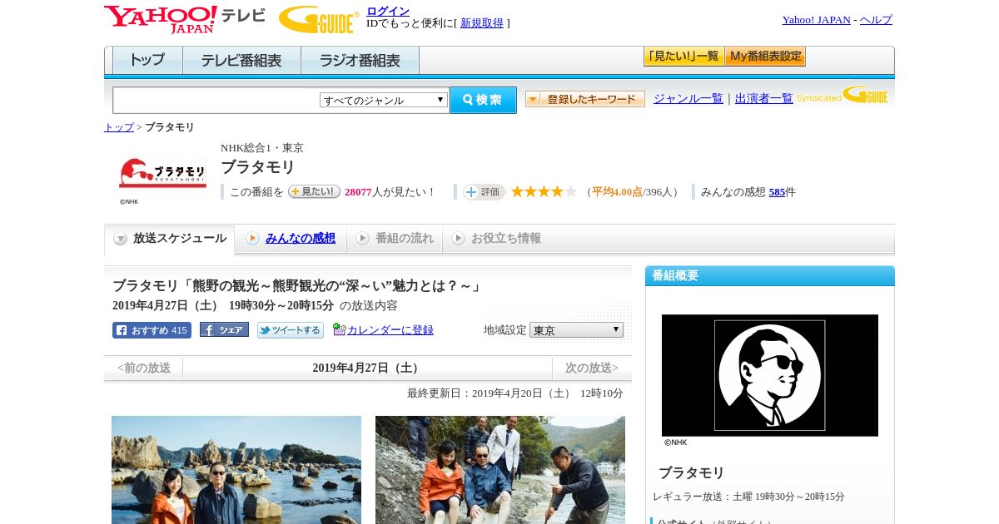Viewport: 999px width, 524px height.
Task: Open the 登録したキーワード dropdown button
Action: coord(585,99)
